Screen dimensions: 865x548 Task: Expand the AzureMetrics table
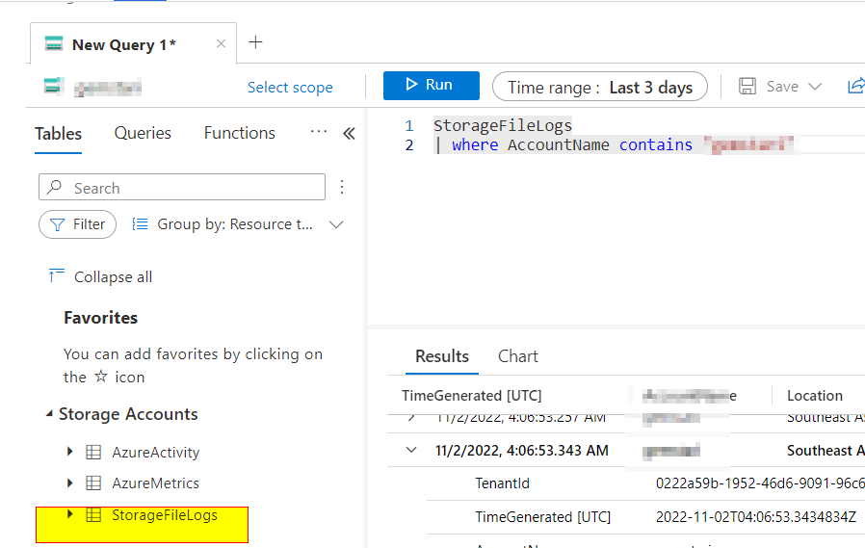(x=70, y=483)
